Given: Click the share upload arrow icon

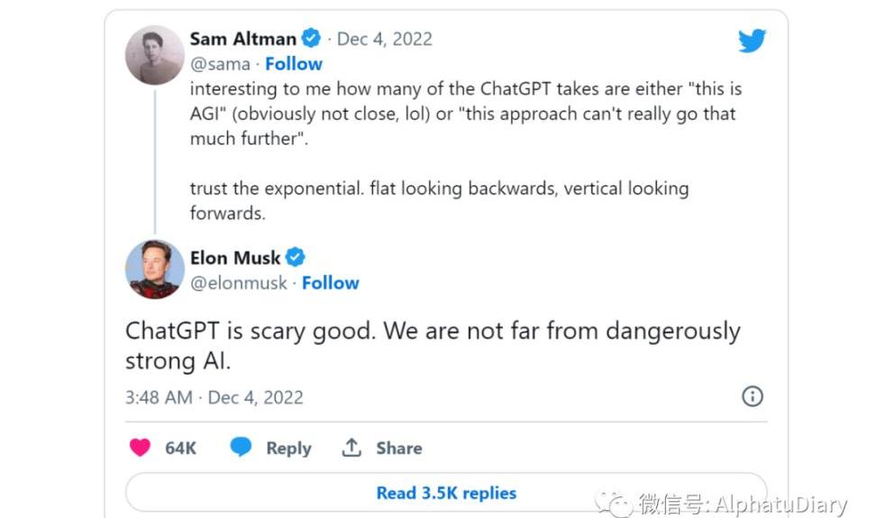Looking at the screenshot, I should [351, 448].
